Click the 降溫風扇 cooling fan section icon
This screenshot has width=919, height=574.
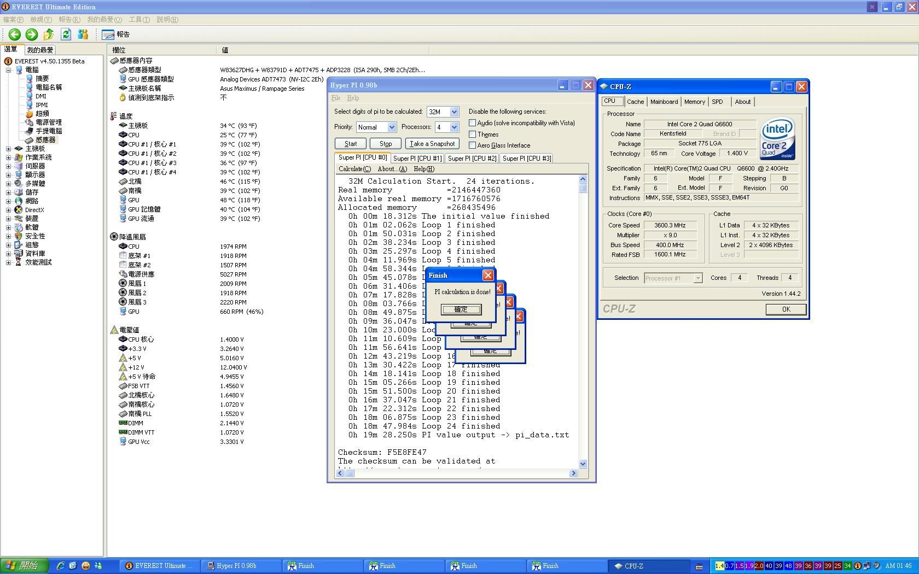pyautogui.click(x=114, y=237)
